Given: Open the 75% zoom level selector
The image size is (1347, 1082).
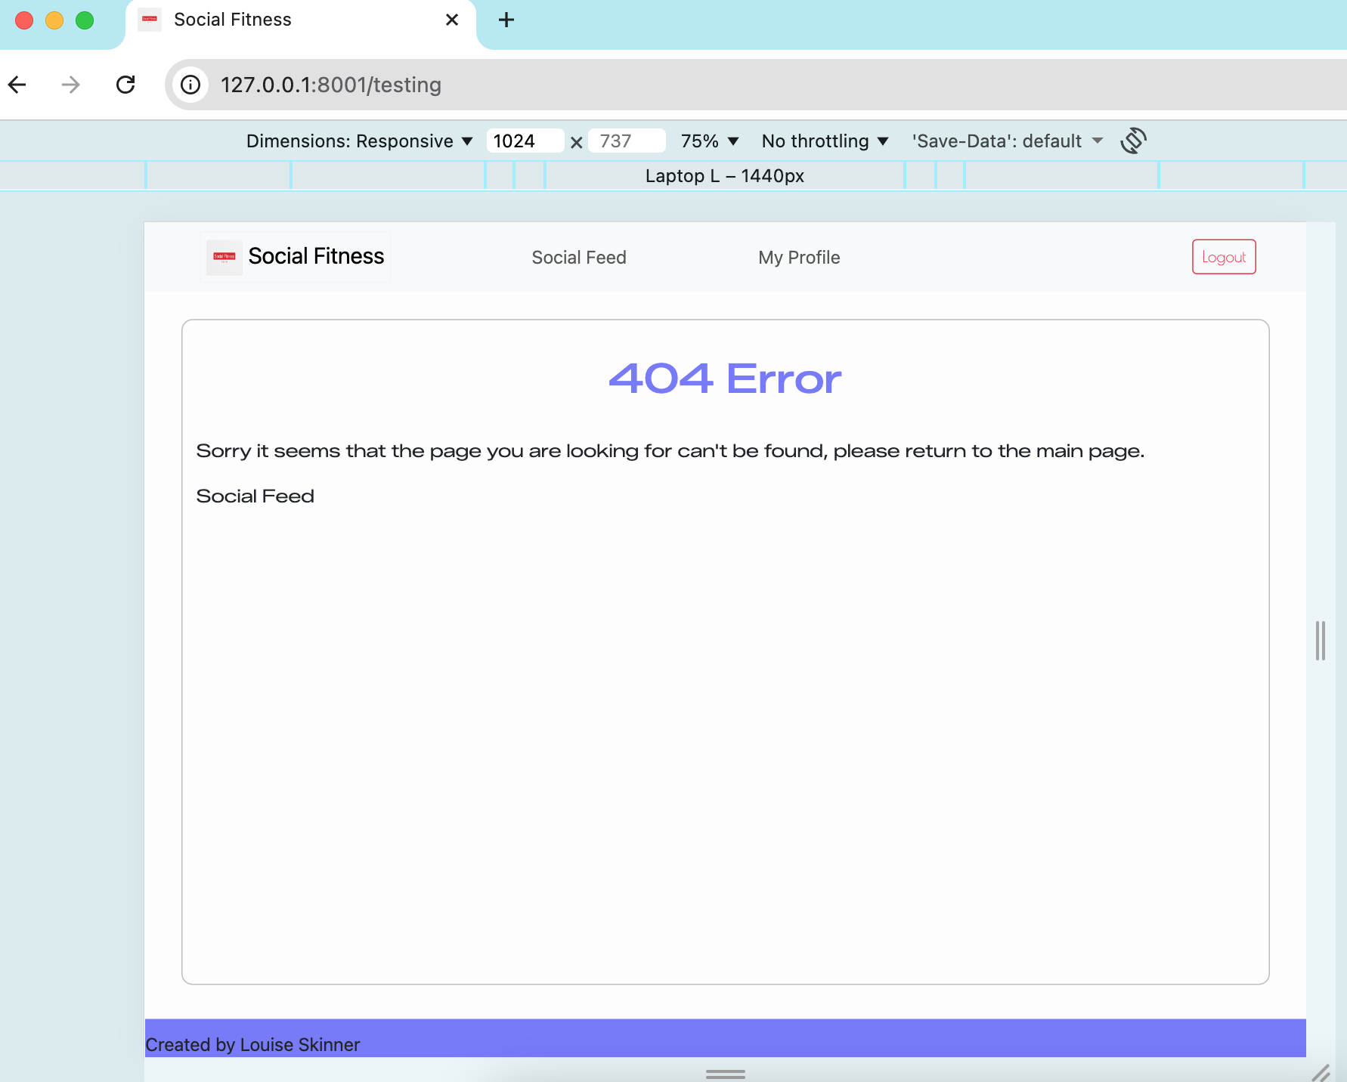Looking at the screenshot, I should pos(708,141).
